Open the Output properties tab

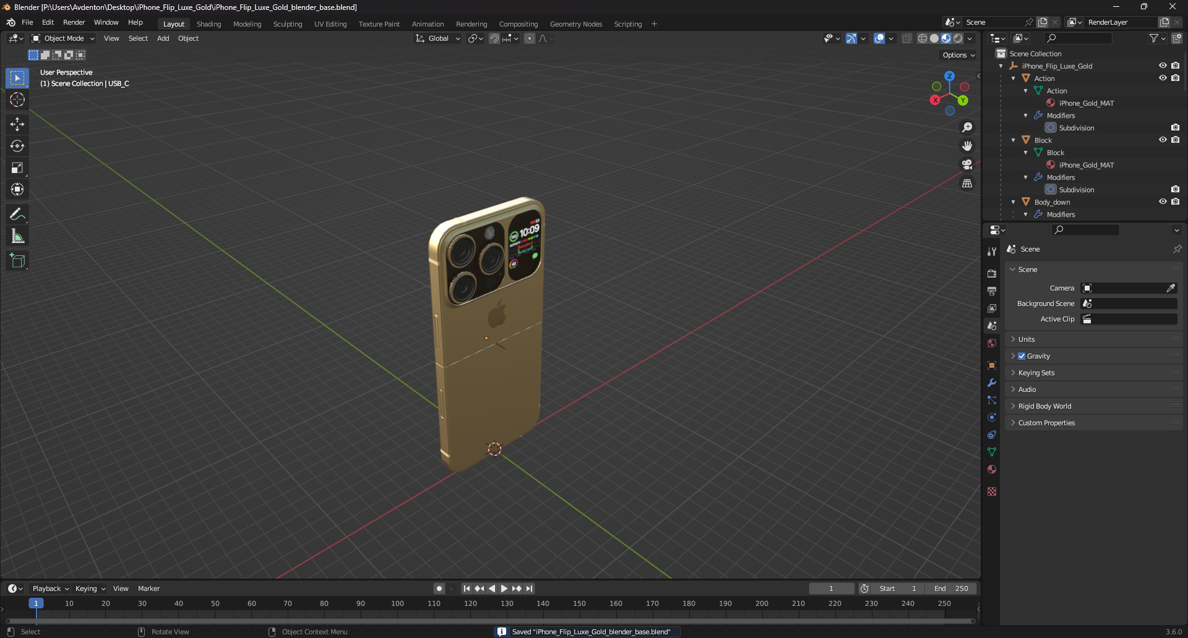[992, 291]
